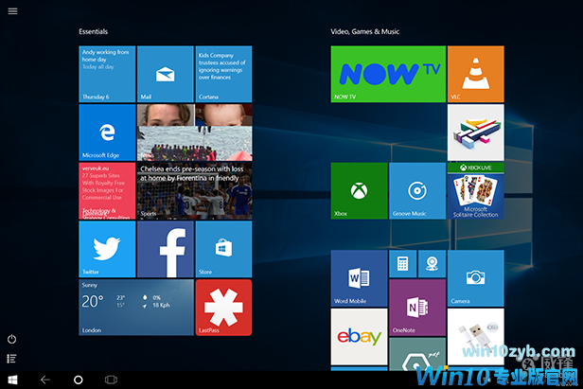Open the Facebook tile
The image size is (583, 389).
[165, 249]
